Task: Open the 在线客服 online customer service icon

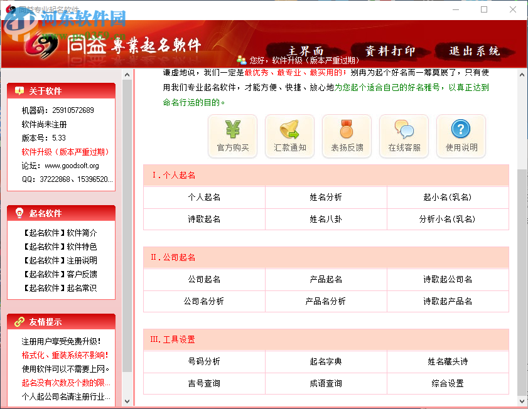Action: coord(404,135)
